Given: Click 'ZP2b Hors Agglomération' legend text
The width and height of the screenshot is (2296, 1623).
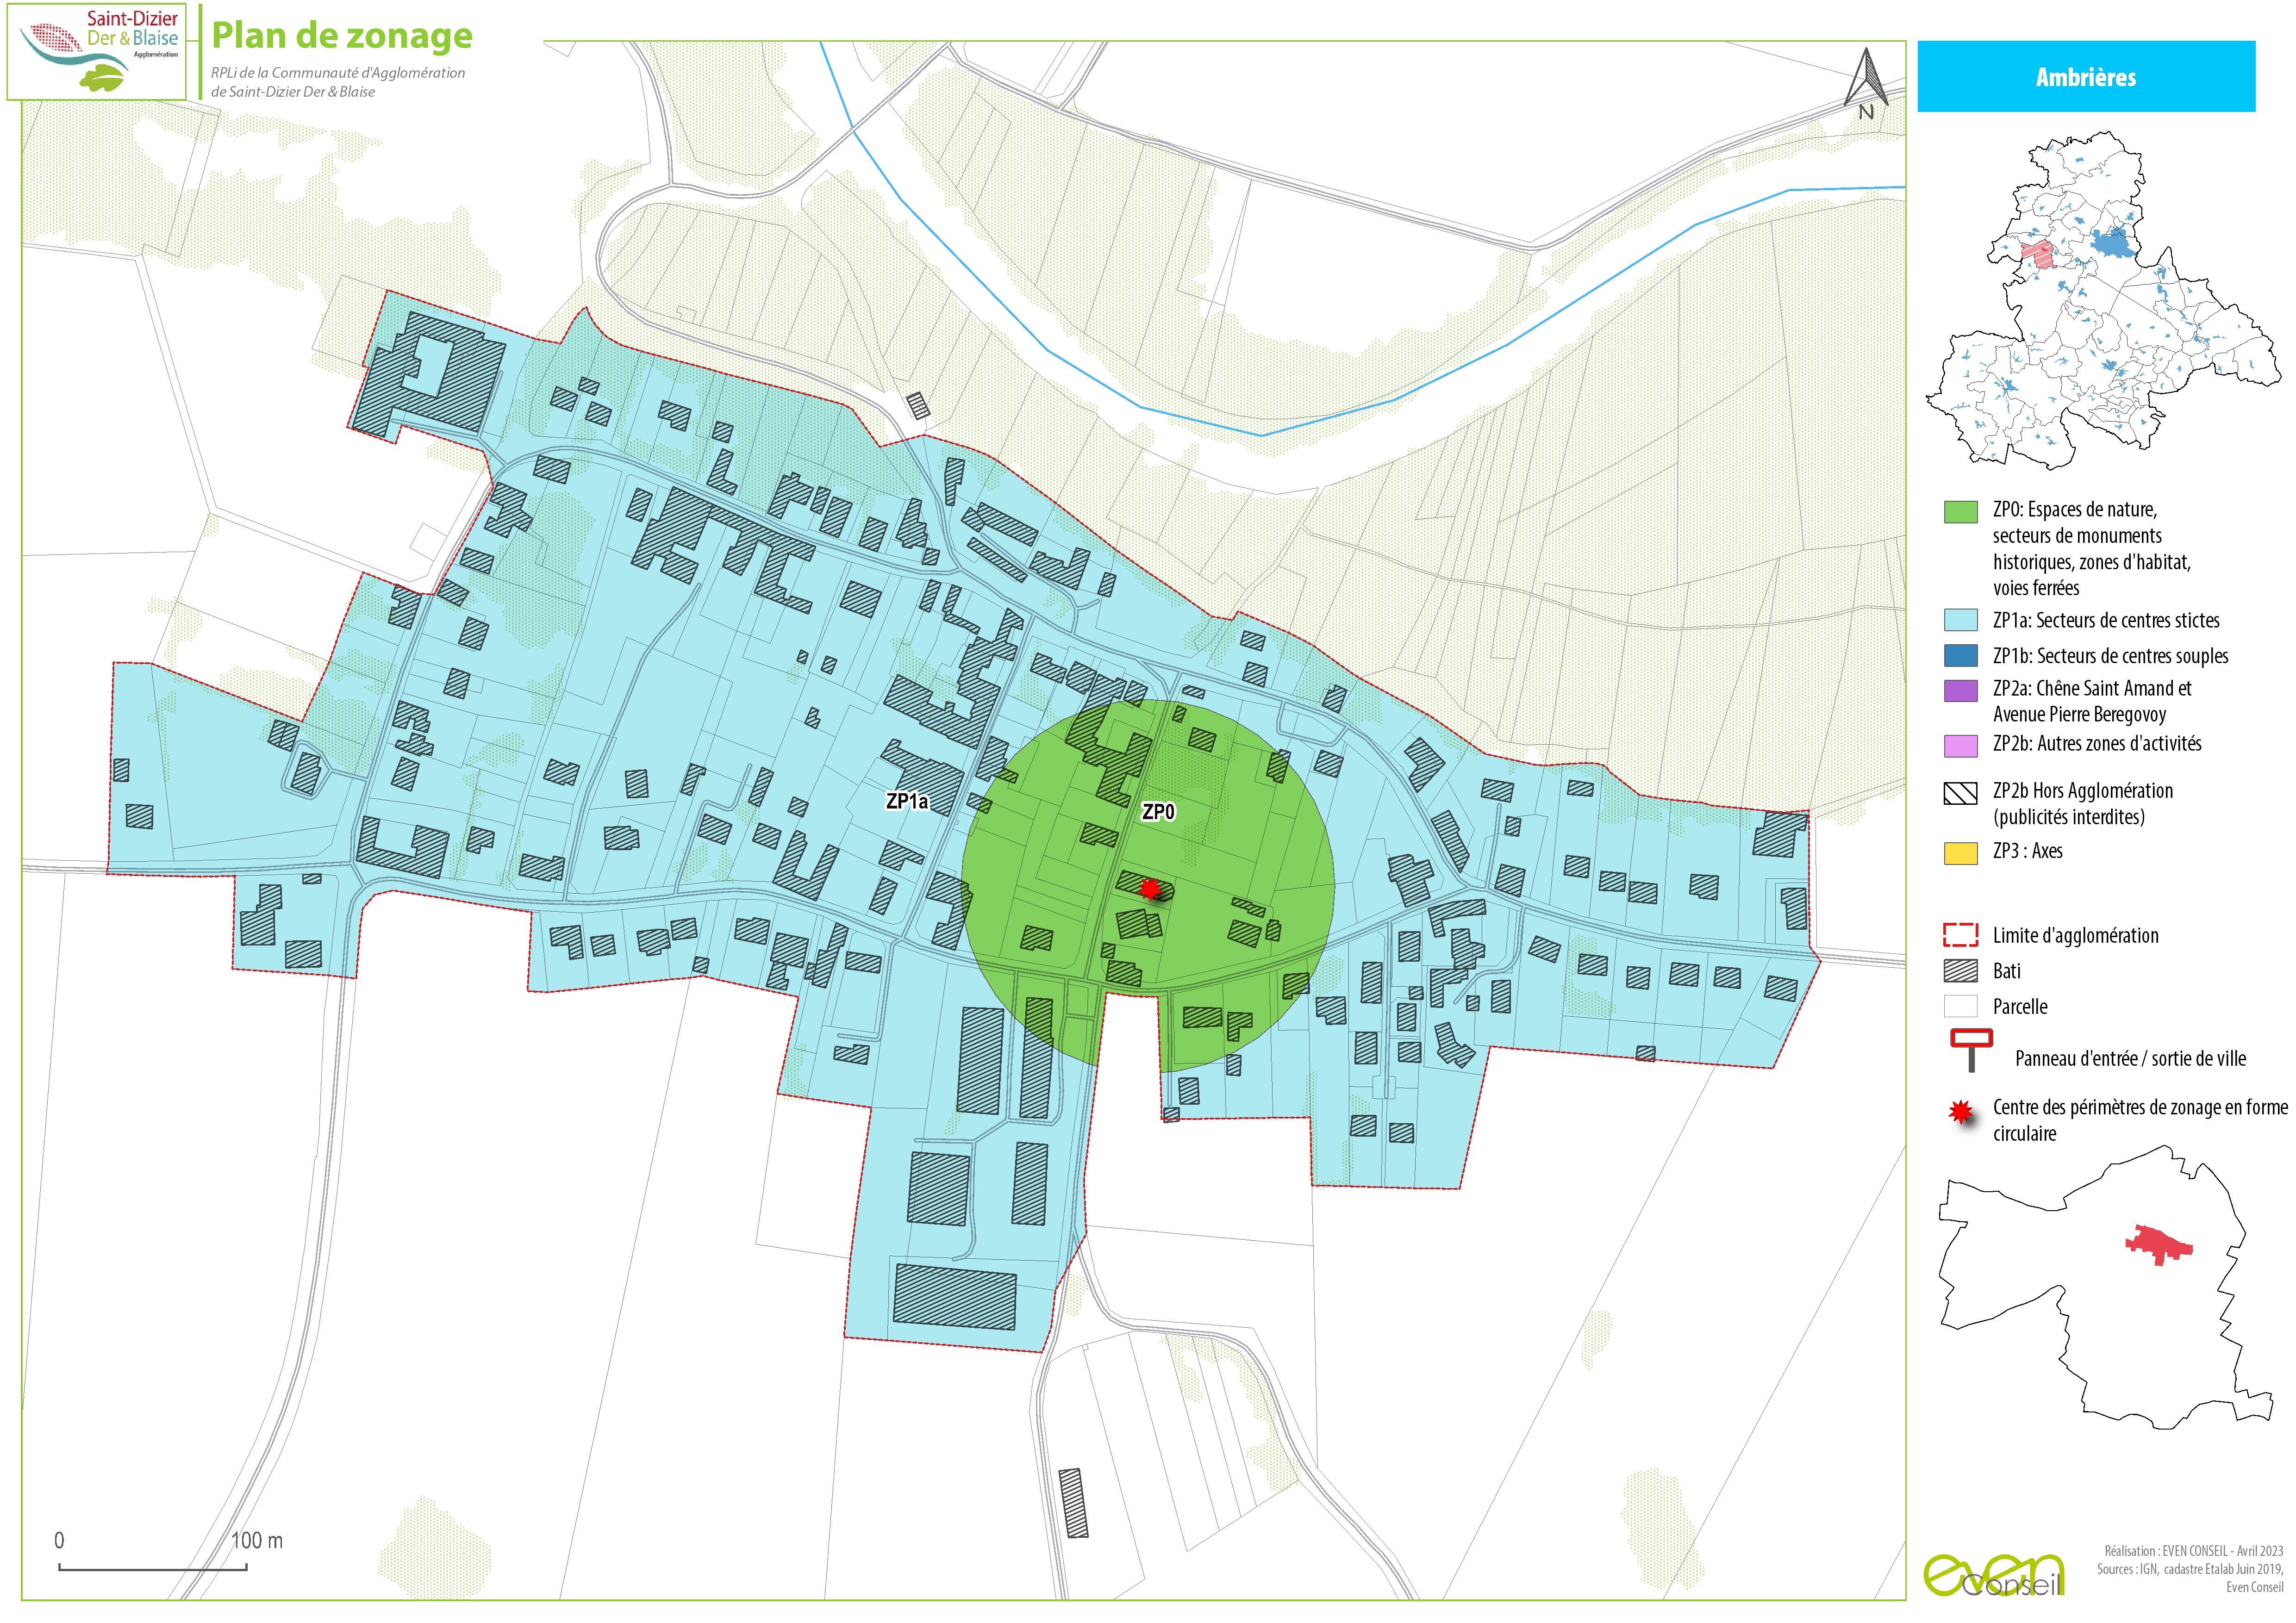Looking at the screenshot, I should [x=2082, y=803].
